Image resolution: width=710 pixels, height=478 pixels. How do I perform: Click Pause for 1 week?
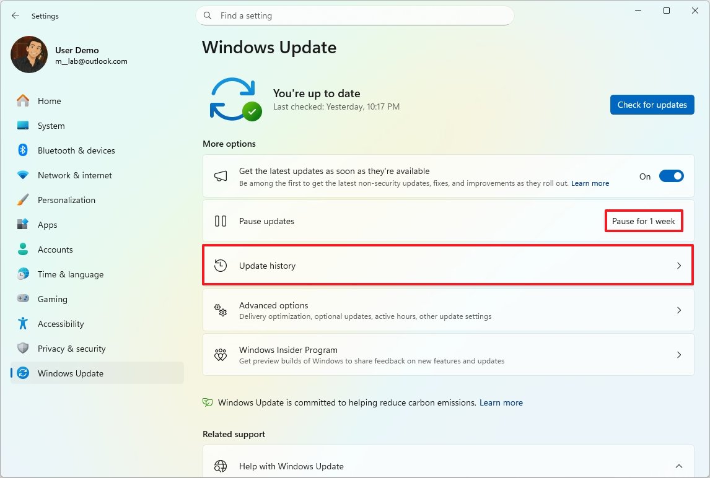[644, 220]
